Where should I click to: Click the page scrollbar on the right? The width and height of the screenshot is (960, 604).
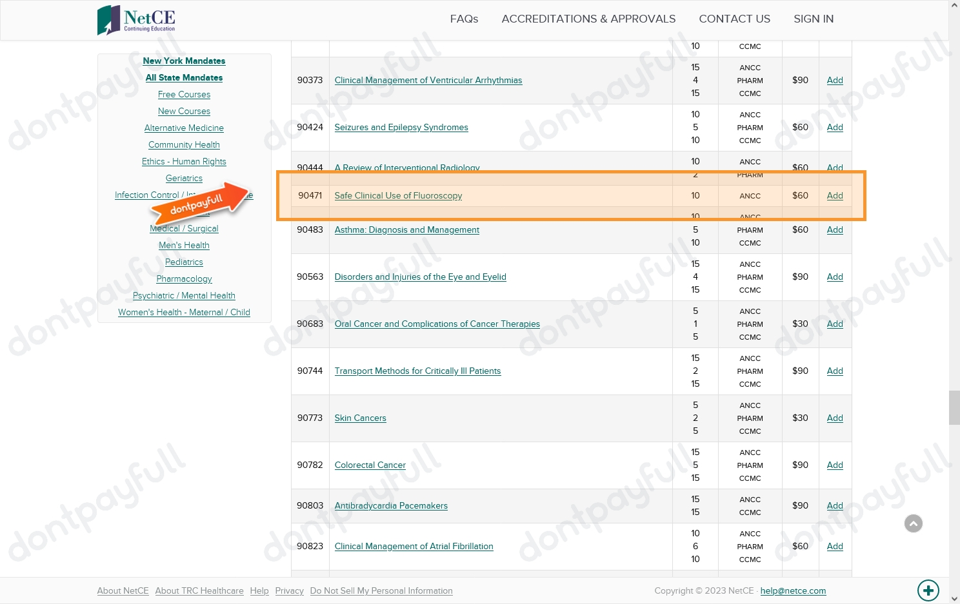[955, 407]
